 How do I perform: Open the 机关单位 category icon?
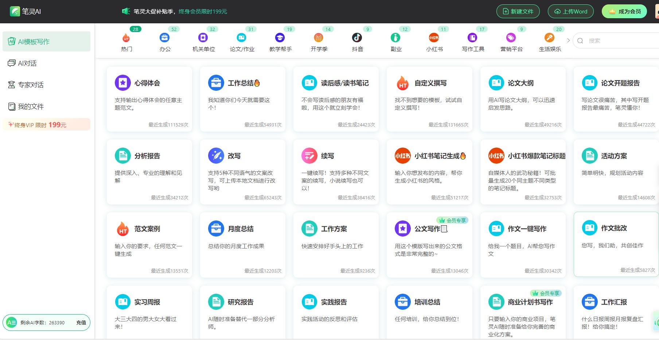click(x=203, y=38)
